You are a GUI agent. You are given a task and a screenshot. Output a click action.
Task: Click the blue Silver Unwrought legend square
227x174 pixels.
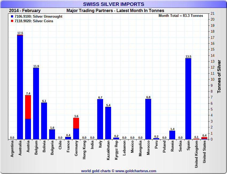[12, 17]
